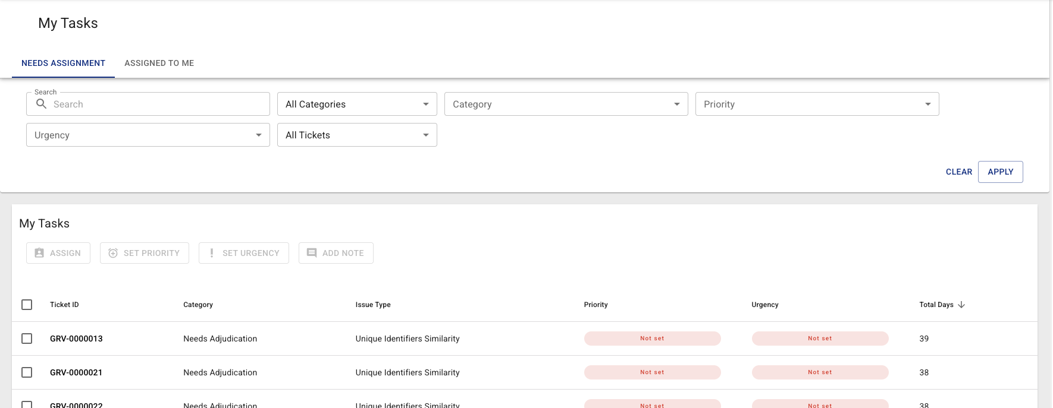1053x408 pixels.
Task: Click the search magnifier icon
Action: 41,104
